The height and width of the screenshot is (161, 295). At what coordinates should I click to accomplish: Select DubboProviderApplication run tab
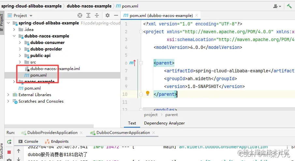click(x=52, y=133)
